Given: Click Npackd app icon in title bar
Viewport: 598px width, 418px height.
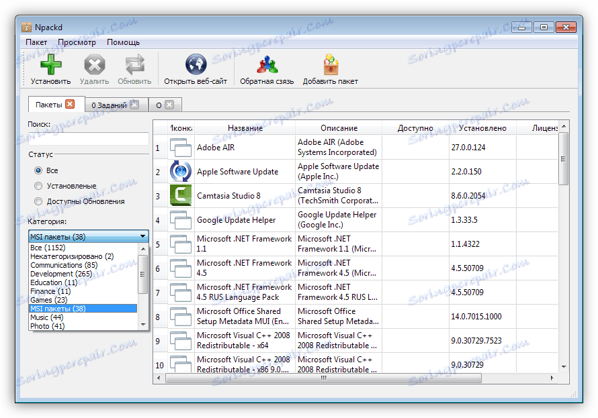Looking at the screenshot, I should 26,28.
